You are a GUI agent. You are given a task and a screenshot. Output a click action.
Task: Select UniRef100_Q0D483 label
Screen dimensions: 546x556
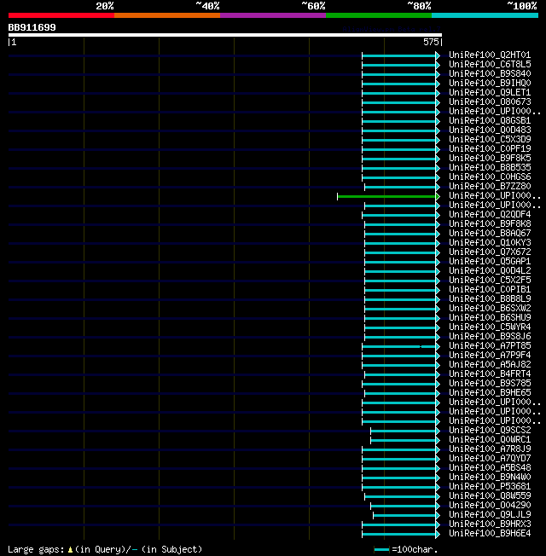[490, 130]
